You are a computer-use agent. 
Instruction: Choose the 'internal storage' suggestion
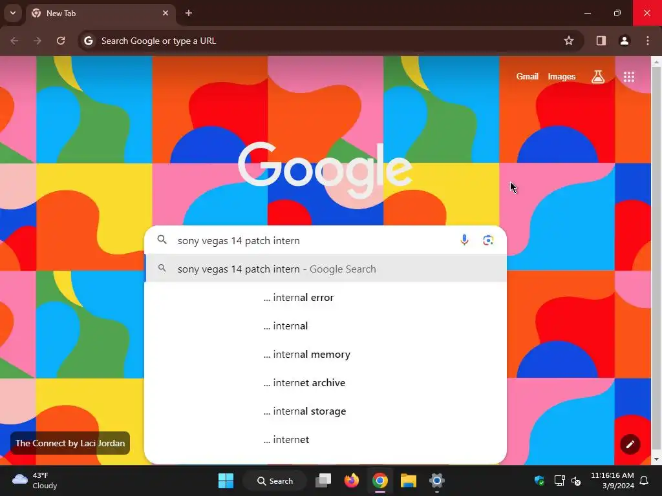326,411
